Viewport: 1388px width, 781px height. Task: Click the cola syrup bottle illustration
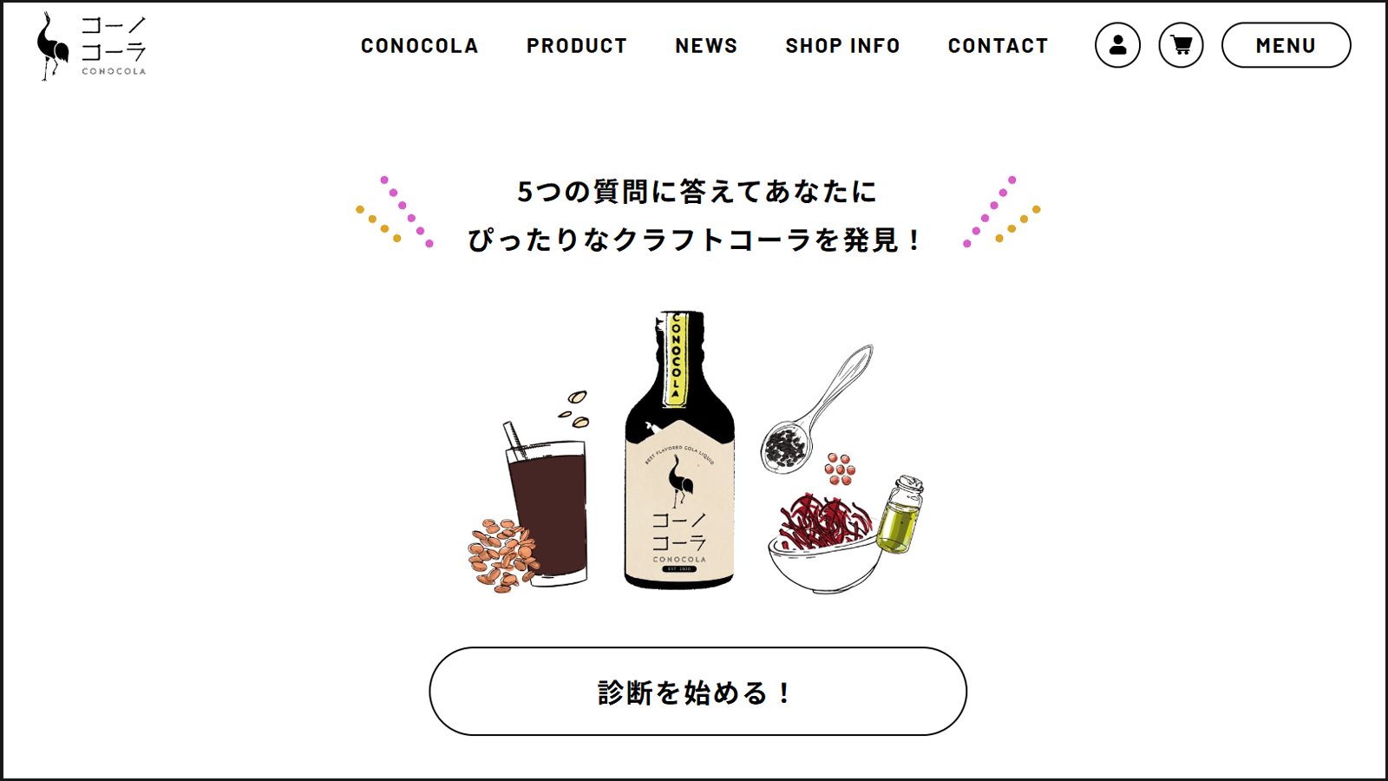tap(679, 450)
